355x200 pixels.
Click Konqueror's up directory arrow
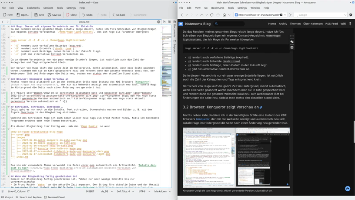[x=202, y=15]
